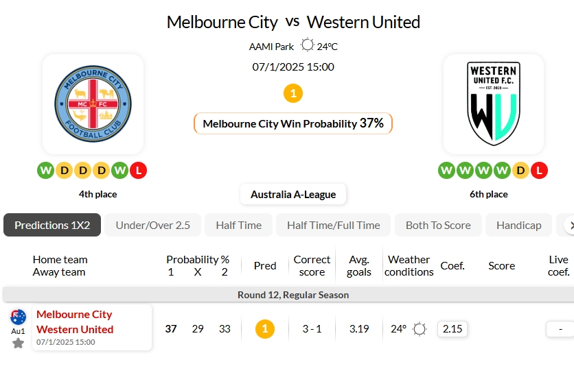
Task: Toggle the favorite star for this match
Action: tap(18, 343)
